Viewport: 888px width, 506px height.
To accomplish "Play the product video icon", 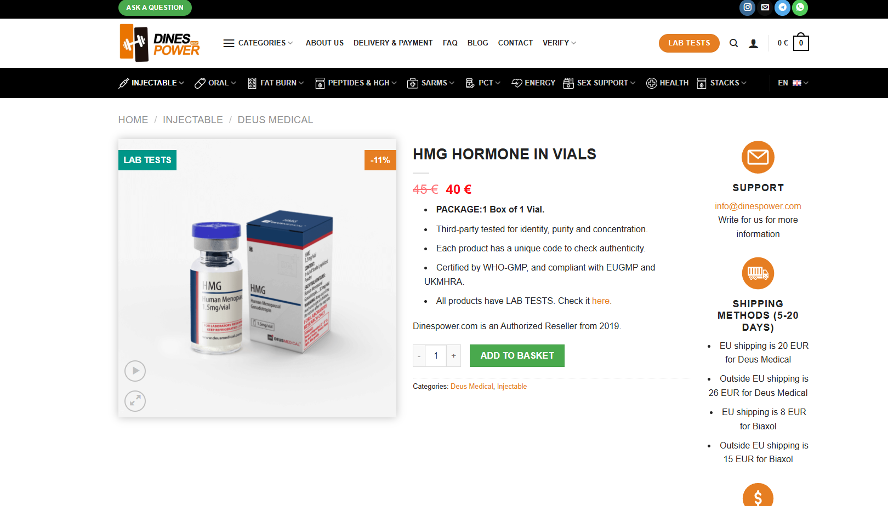I will point(135,371).
